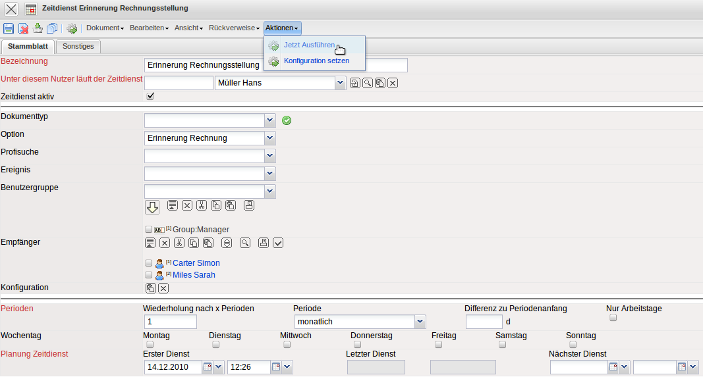The image size is (703, 377).
Task: Open the Ereignis dropdown list
Action: tap(269, 173)
